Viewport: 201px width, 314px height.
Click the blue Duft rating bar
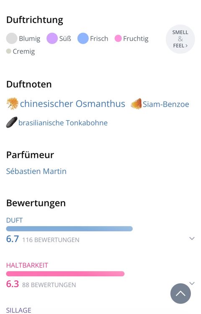69,229
